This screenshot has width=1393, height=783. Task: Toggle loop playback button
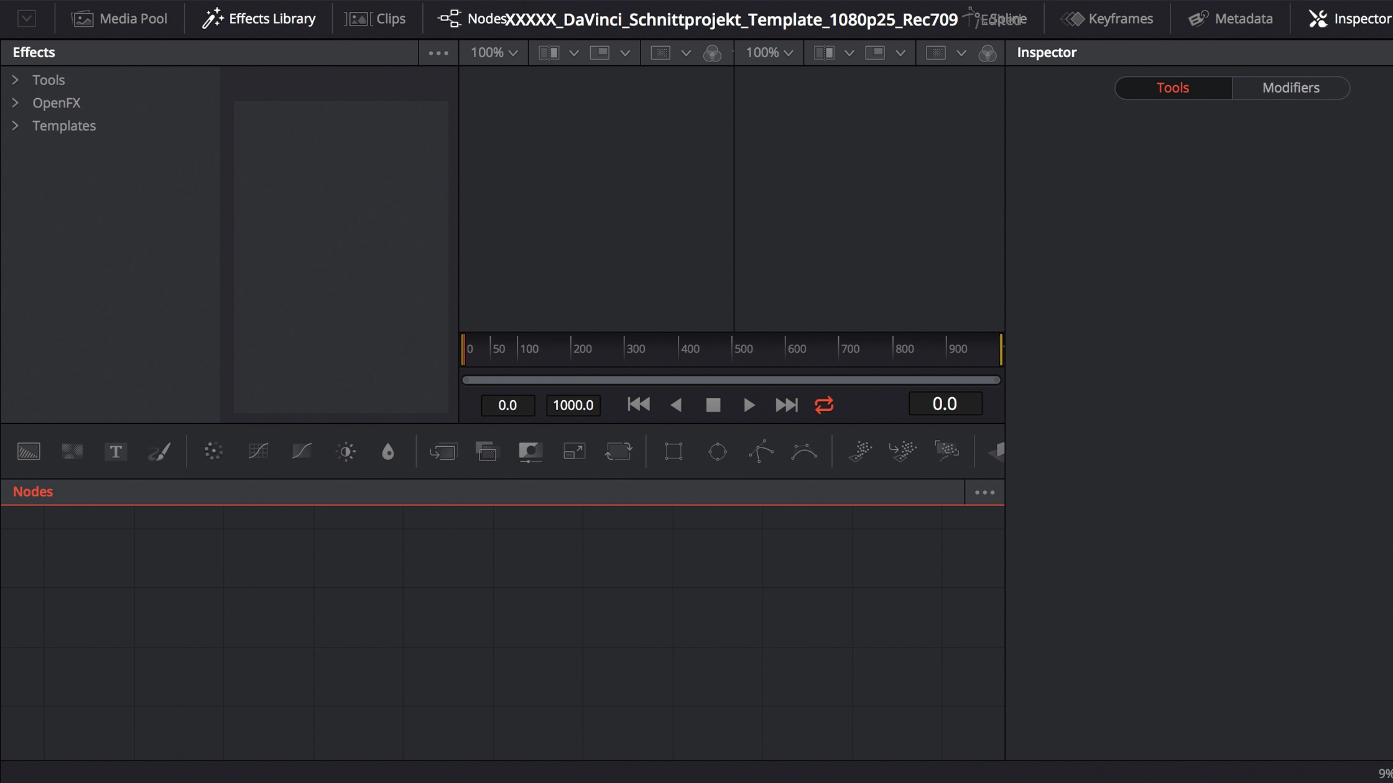824,405
